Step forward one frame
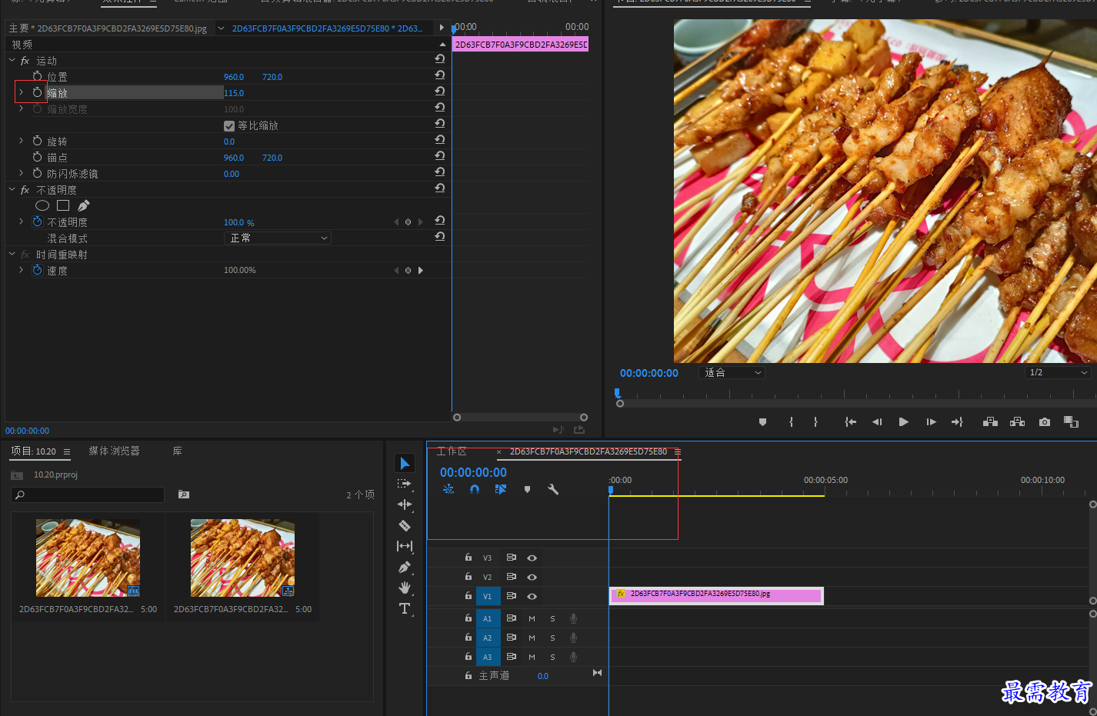Image resolution: width=1097 pixels, height=716 pixels. click(931, 421)
